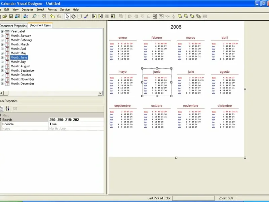Open the Designer menu
The height and width of the screenshot is (202, 269).
[27, 10]
